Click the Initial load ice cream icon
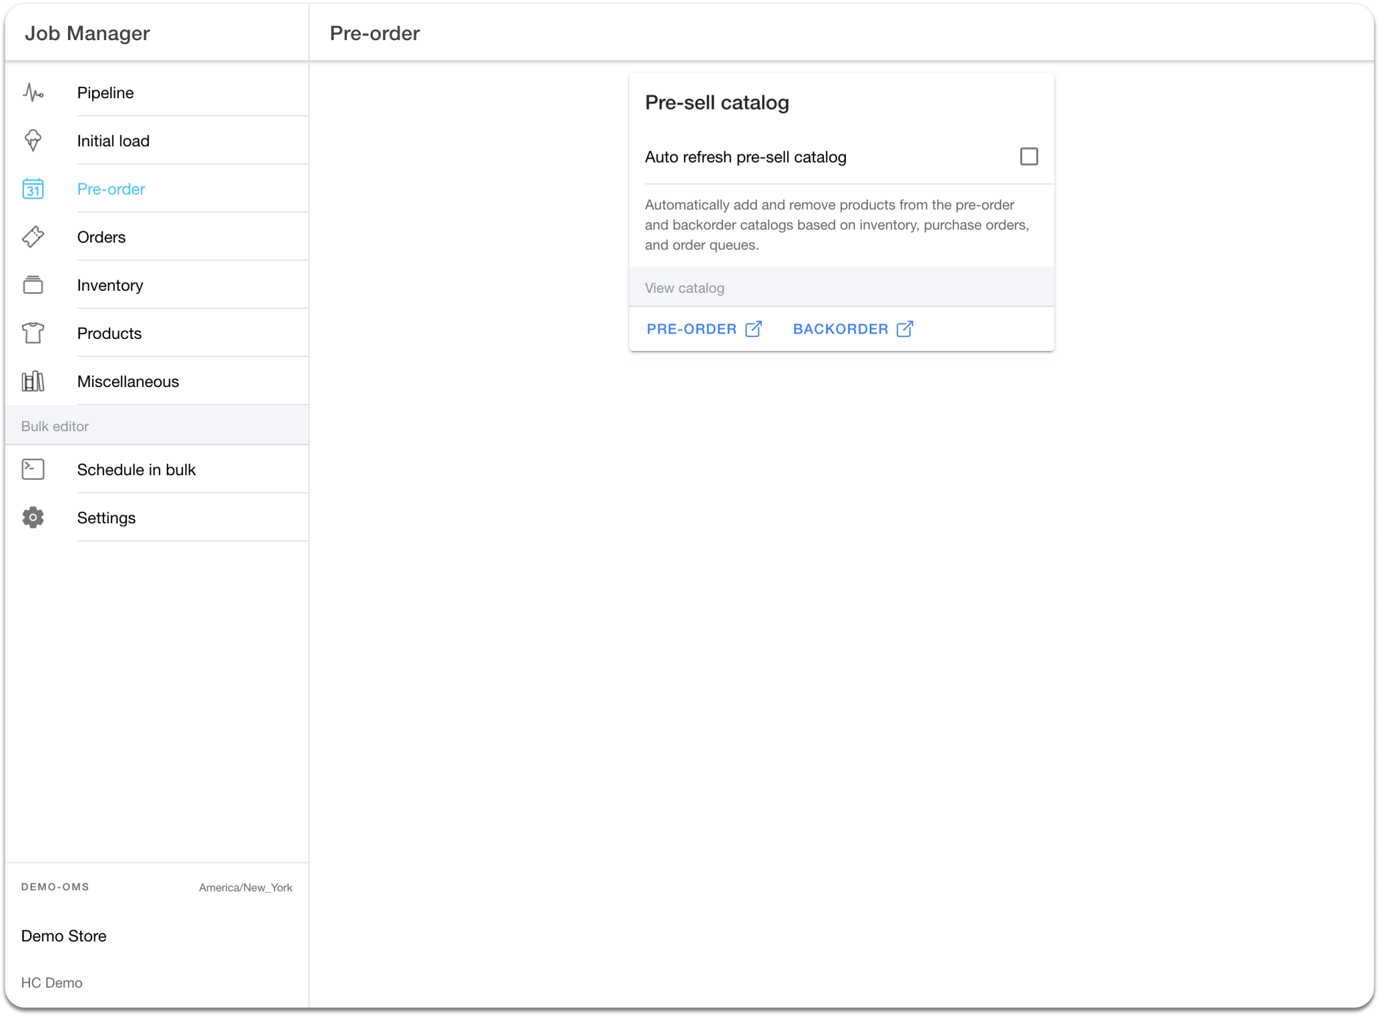The height and width of the screenshot is (1016, 1379). pyautogui.click(x=33, y=140)
